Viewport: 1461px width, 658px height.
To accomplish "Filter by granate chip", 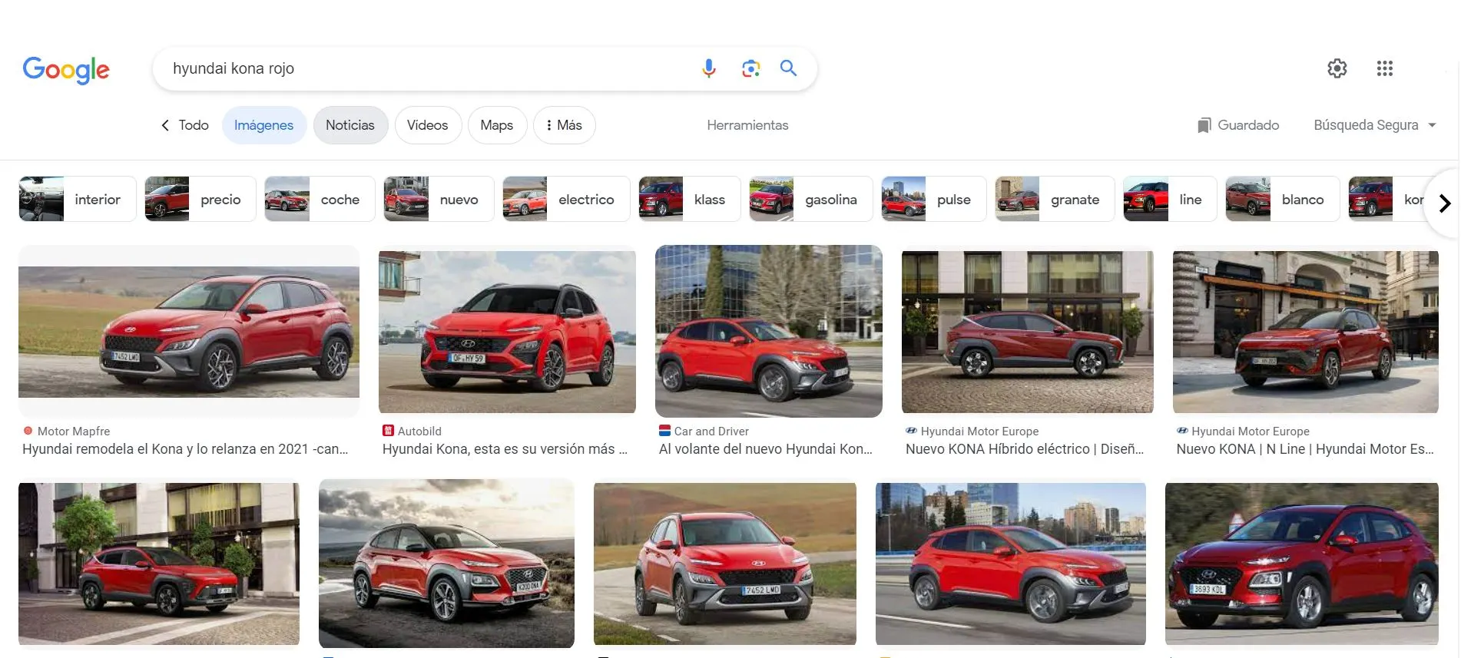I will tap(1055, 200).
